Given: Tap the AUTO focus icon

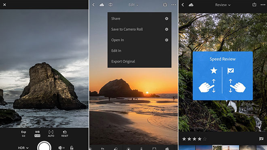Looking at the screenshot, I should [51, 134].
